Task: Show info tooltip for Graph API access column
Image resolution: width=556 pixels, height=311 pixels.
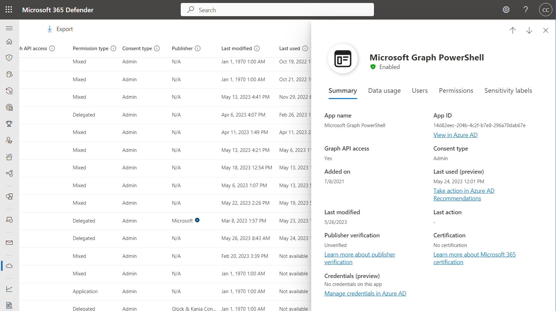Action: coord(52,48)
